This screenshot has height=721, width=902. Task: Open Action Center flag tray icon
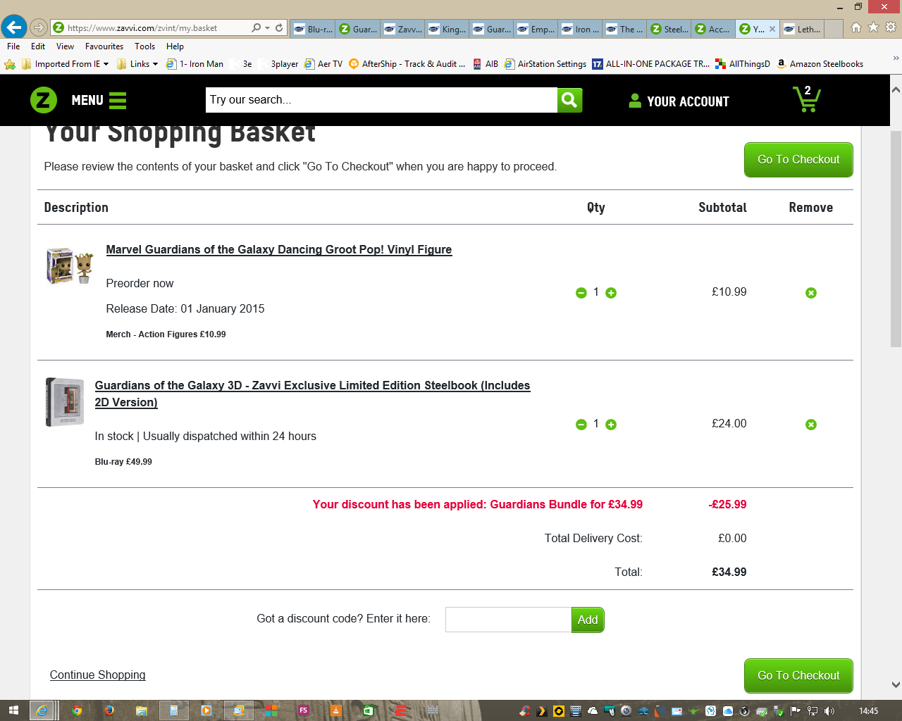click(x=796, y=711)
